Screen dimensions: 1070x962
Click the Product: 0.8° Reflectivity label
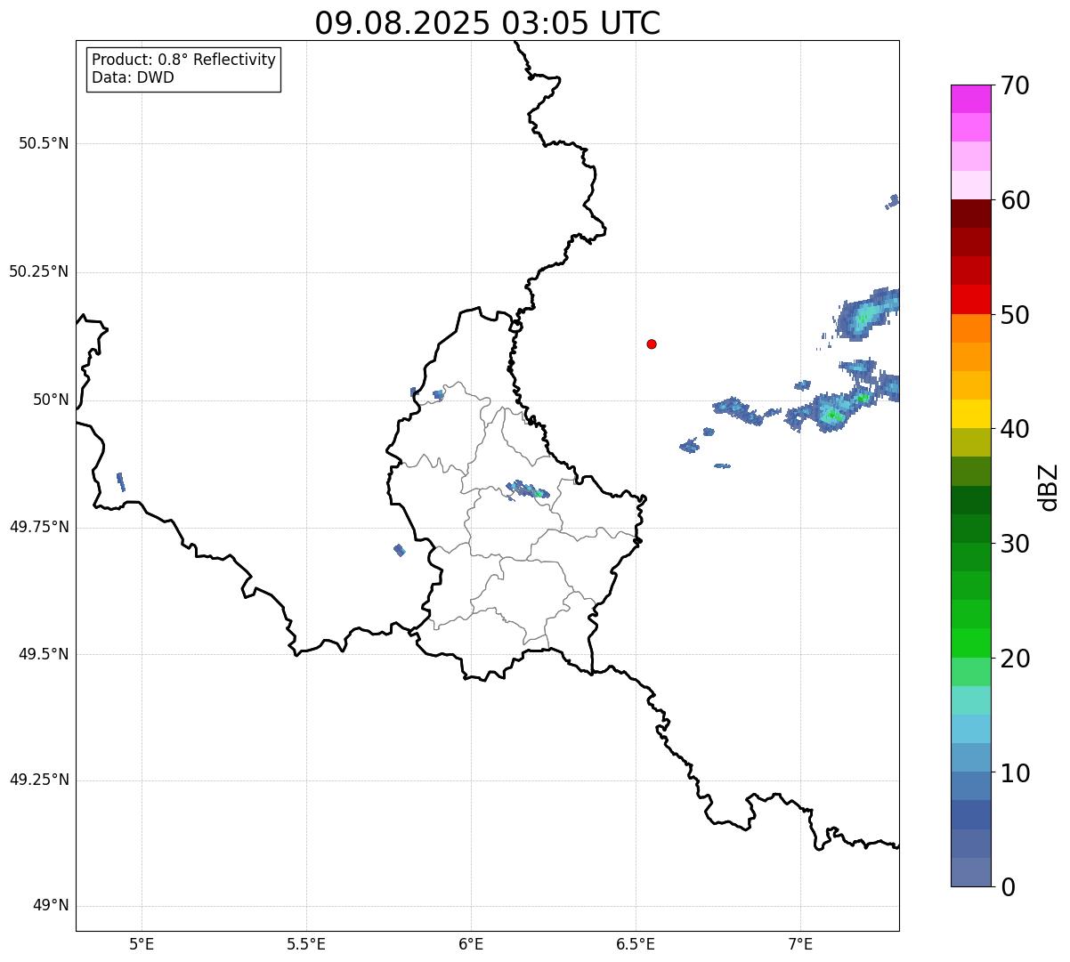pyautogui.click(x=184, y=60)
